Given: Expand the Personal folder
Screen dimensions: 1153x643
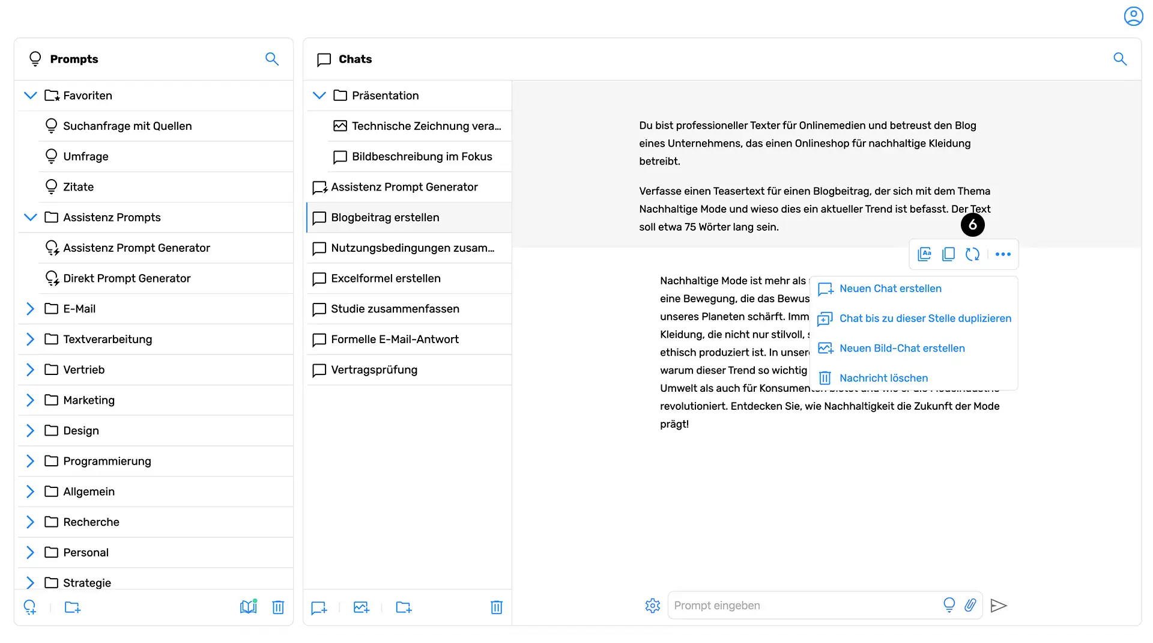Looking at the screenshot, I should pos(31,553).
